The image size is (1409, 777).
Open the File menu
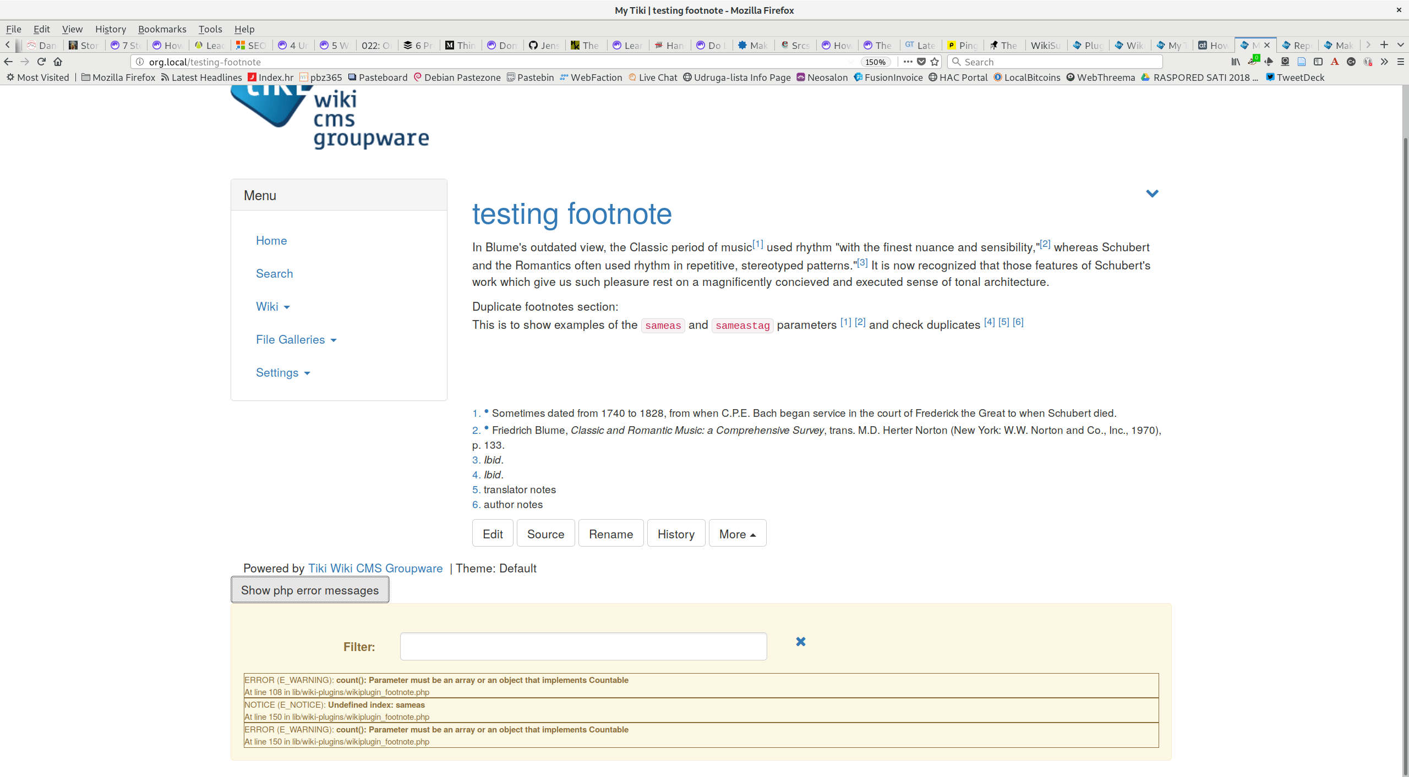tap(14, 29)
